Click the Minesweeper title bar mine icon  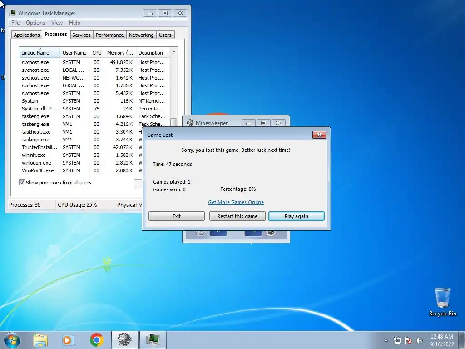point(190,123)
